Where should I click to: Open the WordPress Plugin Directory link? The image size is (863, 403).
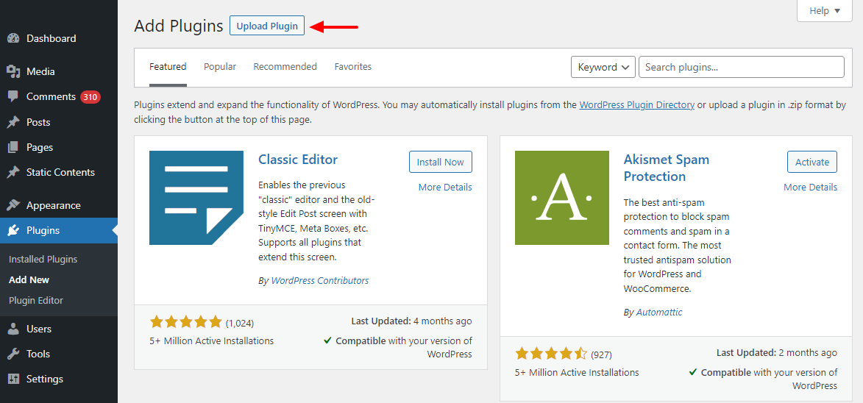(x=636, y=105)
